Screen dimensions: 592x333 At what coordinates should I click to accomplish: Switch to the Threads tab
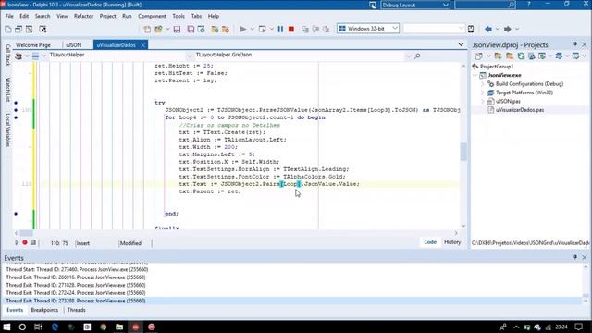point(76,310)
